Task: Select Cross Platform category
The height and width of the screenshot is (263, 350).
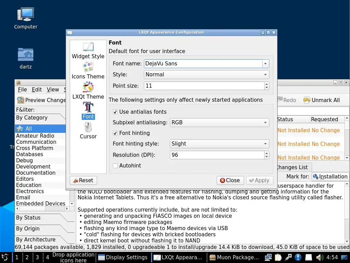Action: tap(35, 148)
